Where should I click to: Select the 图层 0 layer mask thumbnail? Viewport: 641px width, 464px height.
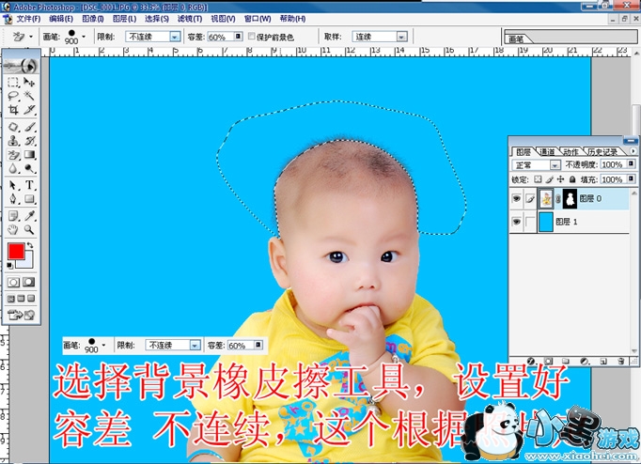coord(570,199)
